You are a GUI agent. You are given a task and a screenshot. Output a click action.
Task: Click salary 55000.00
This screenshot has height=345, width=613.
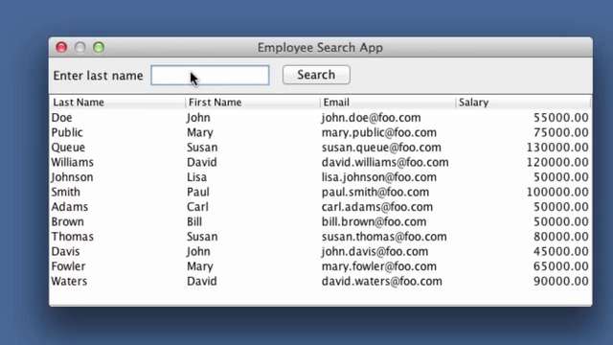coord(561,118)
